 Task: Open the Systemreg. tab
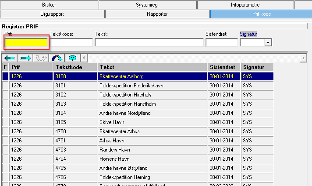147,5
